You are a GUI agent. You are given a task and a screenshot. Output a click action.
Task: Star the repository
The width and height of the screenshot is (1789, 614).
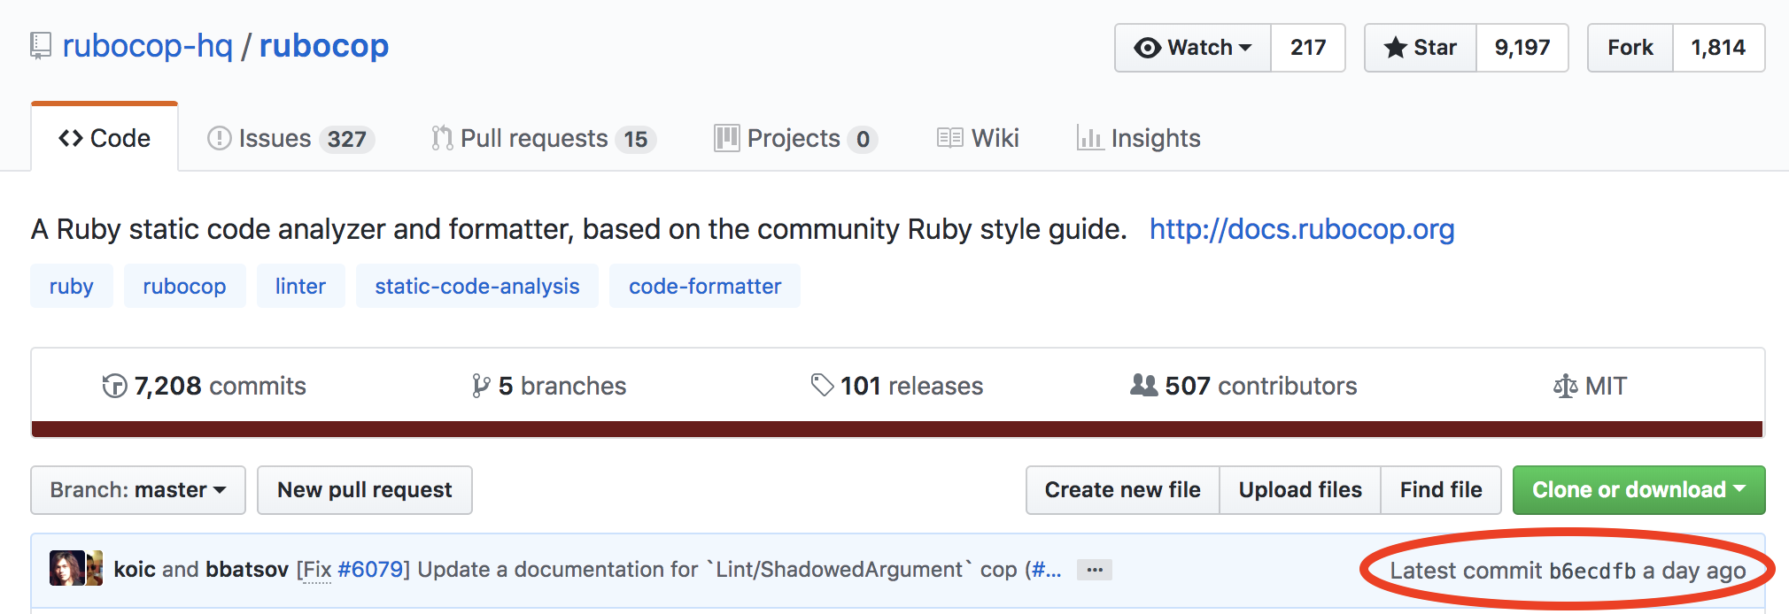[1421, 48]
